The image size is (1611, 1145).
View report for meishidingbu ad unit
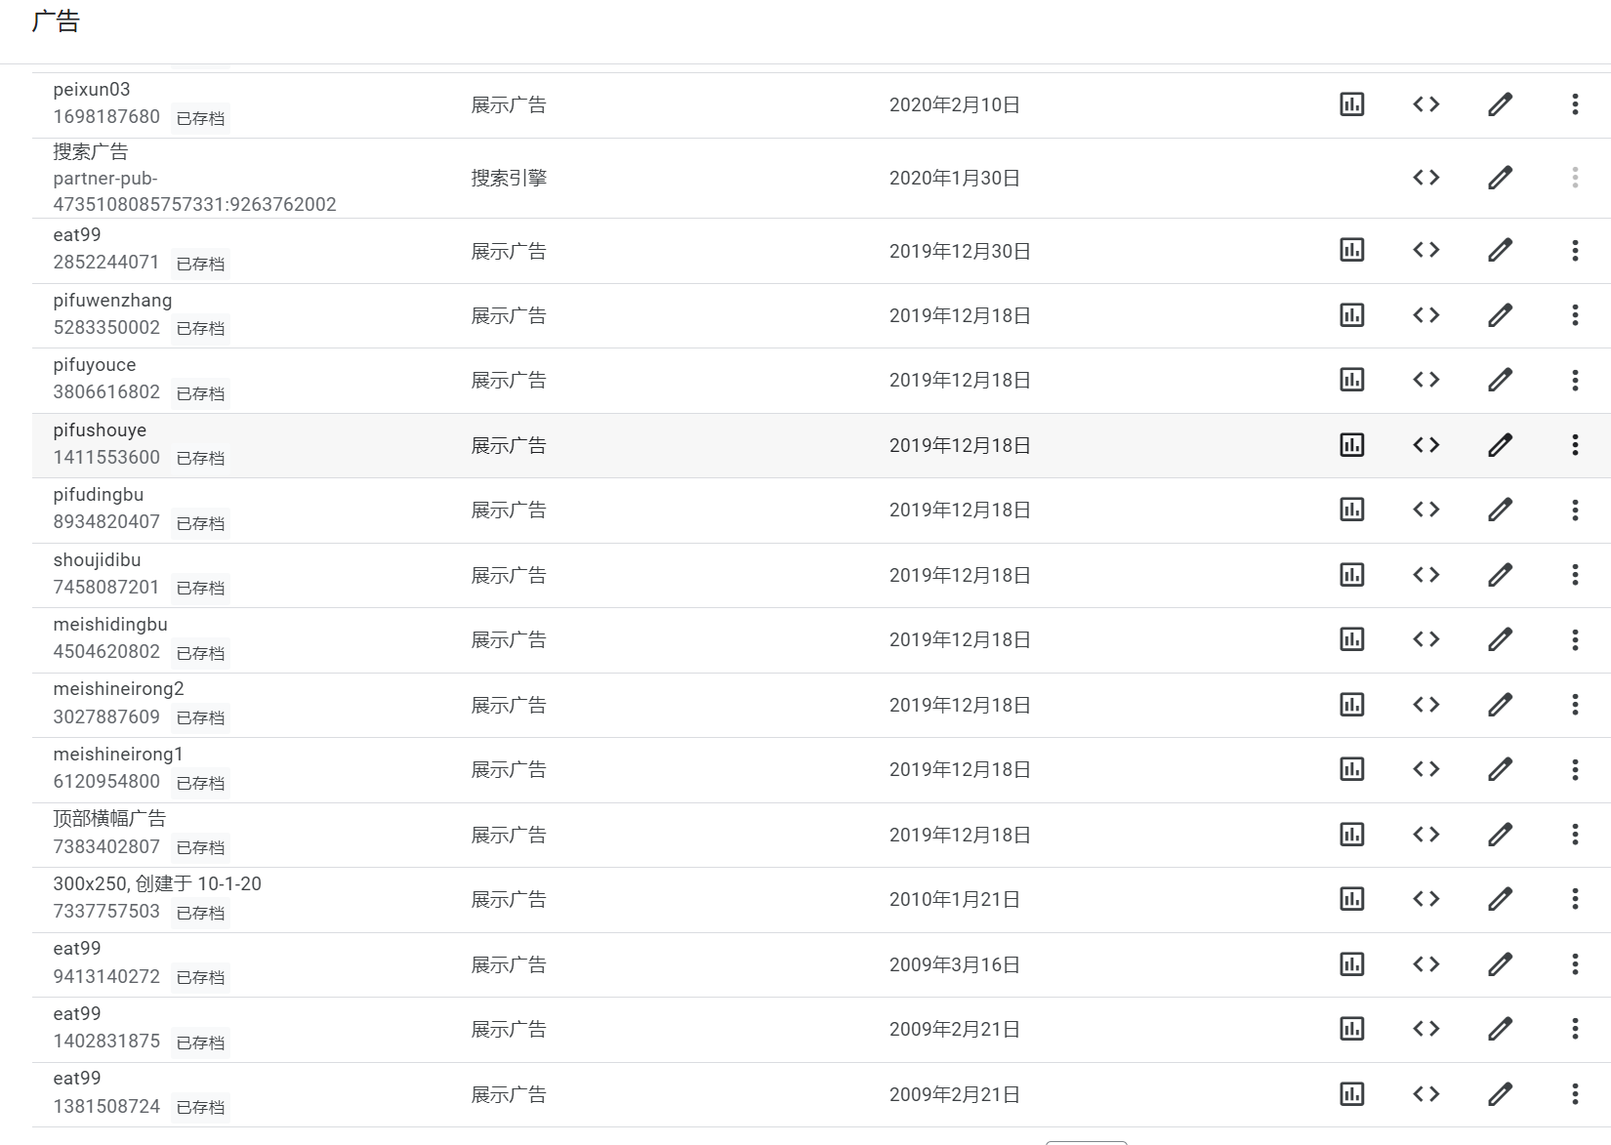click(x=1351, y=639)
